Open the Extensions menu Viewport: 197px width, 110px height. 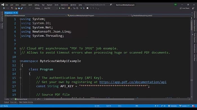(x=64, y=5)
